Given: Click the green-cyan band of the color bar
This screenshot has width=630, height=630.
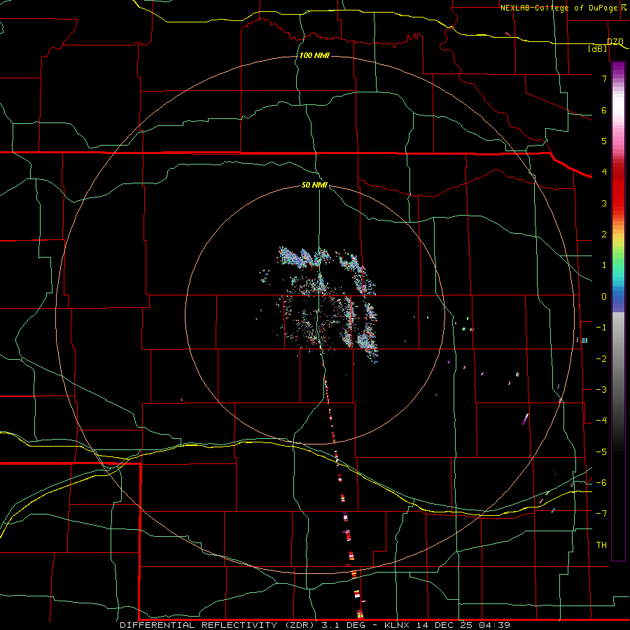Looking at the screenshot, I should click(x=618, y=267).
